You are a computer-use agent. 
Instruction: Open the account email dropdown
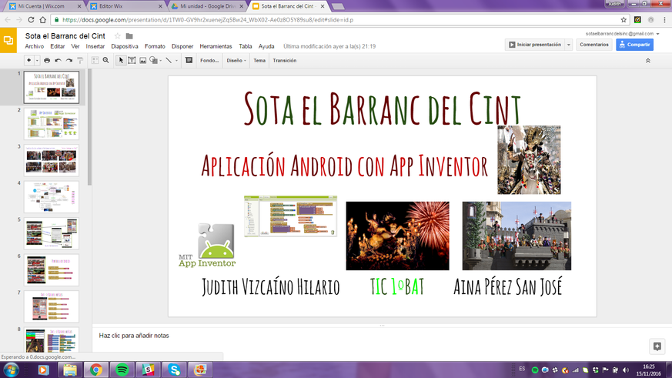[x=622, y=33]
